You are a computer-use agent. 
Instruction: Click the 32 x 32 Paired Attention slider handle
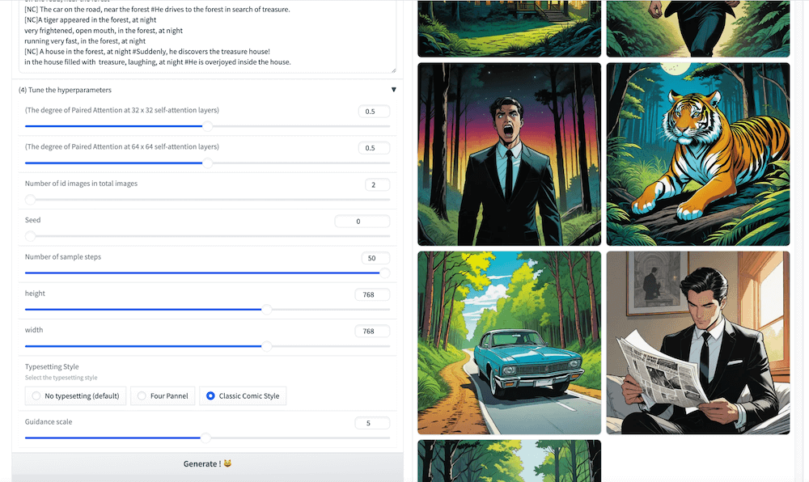pyautogui.click(x=207, y=126)
